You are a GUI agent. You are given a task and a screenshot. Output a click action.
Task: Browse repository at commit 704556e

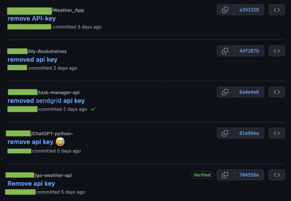277,175
